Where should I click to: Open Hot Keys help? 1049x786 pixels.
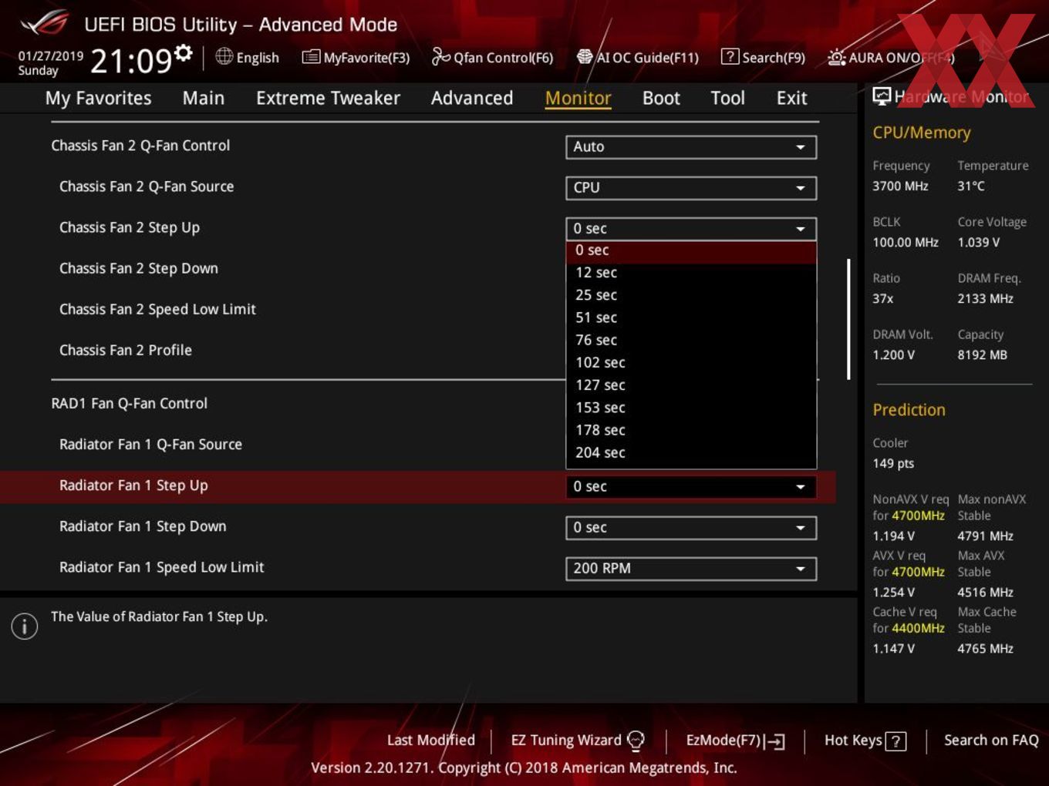point(865,741)
